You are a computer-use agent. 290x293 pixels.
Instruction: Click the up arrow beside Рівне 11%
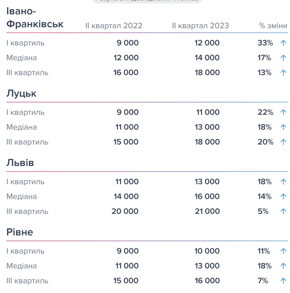283,251
